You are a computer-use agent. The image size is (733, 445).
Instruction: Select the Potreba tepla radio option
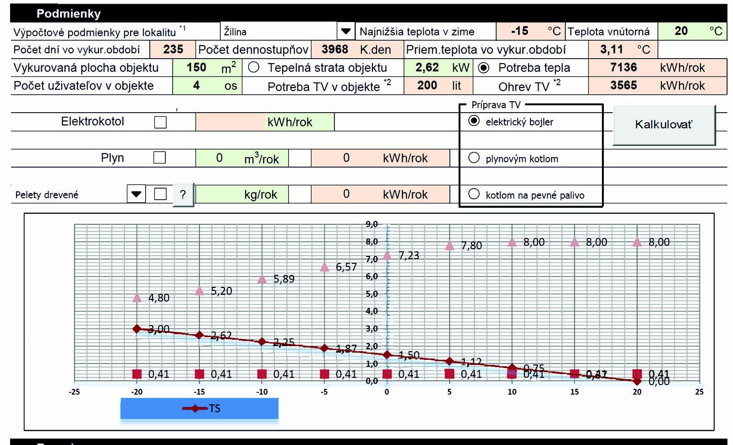(483, 68)
